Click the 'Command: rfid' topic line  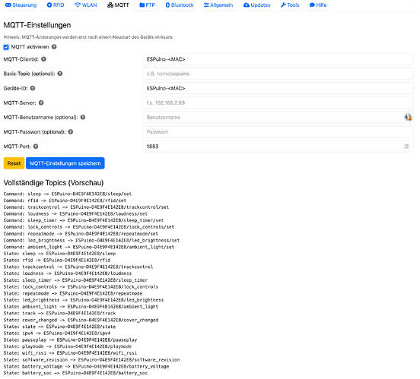click(65, 201)
